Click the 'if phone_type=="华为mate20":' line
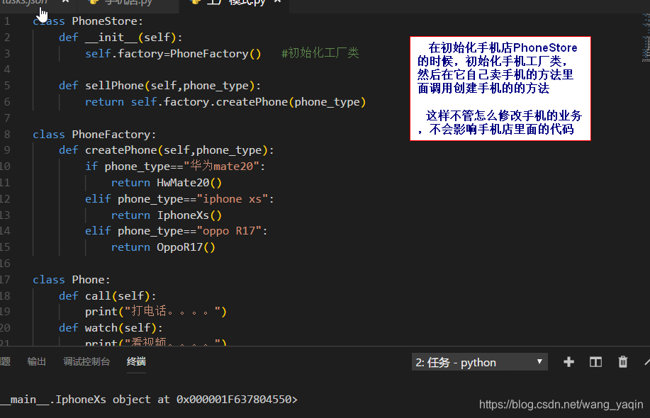 [175, 166]
